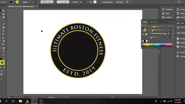Screen dimensions: 185x104
Task: Click the Opacity label link
Action: [75, 2]
